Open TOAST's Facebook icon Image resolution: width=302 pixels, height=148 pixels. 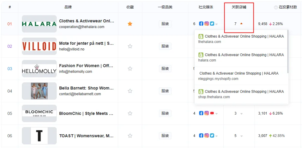(x=201, y=136)
